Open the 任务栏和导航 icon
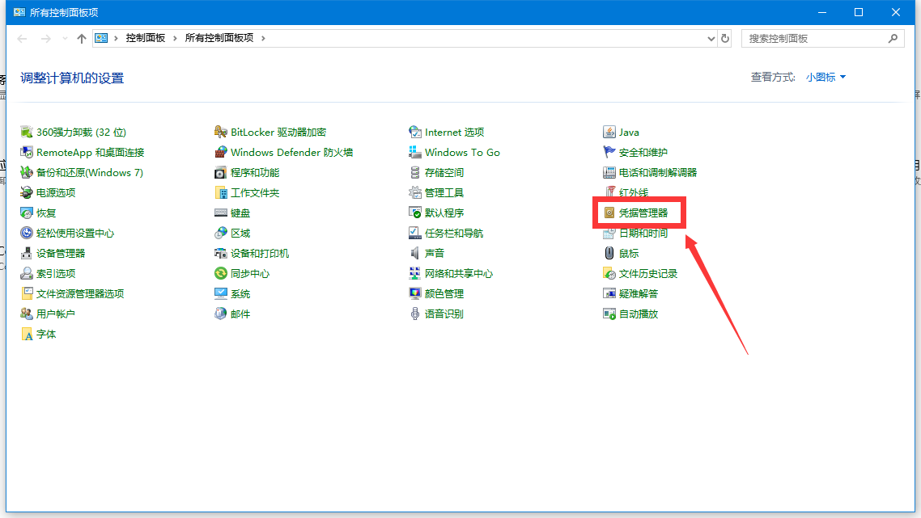 (x=414, y=233)
